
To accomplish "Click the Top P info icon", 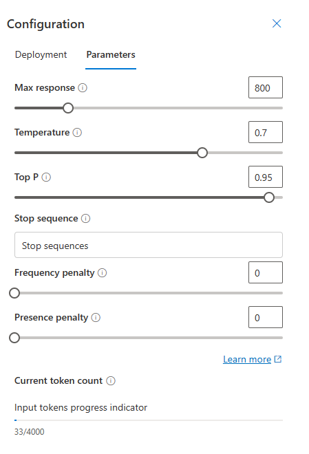I will tap(46, 177).
